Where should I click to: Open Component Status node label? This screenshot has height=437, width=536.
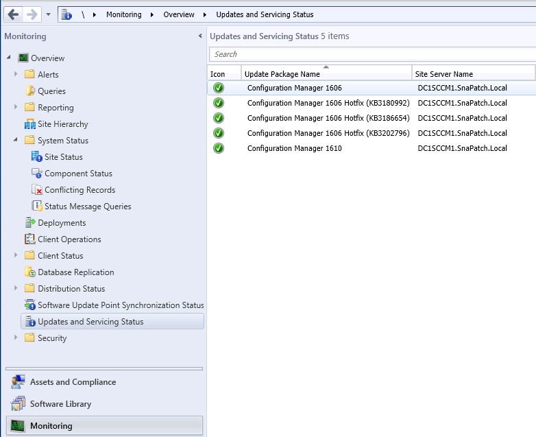[x=78, y=174]
